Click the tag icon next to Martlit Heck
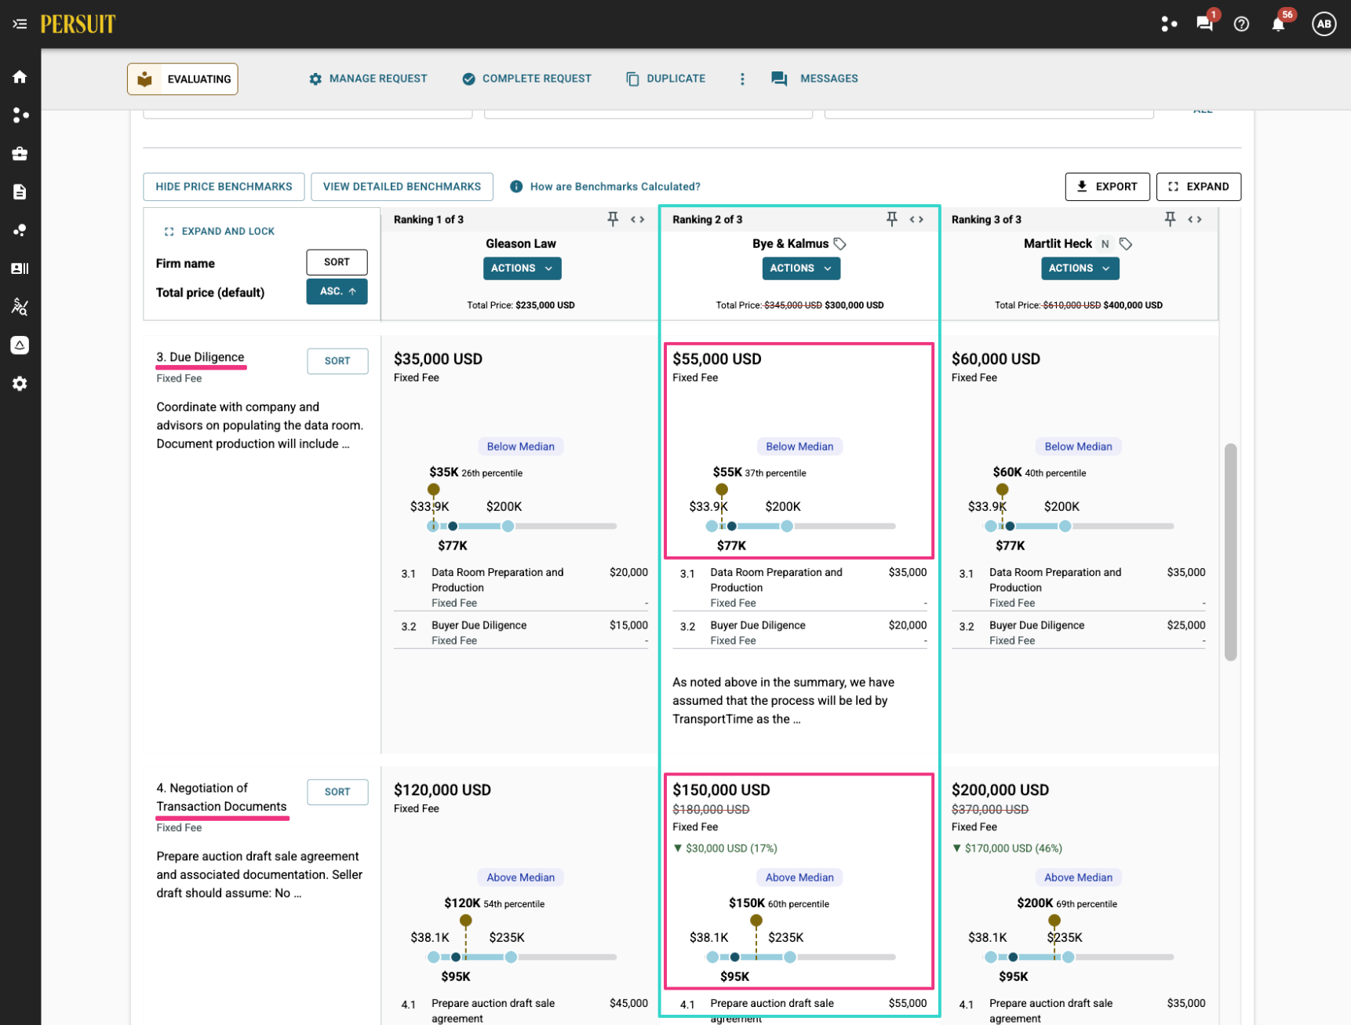Screen dimensions: 1351x1025 pos(1126,244)
